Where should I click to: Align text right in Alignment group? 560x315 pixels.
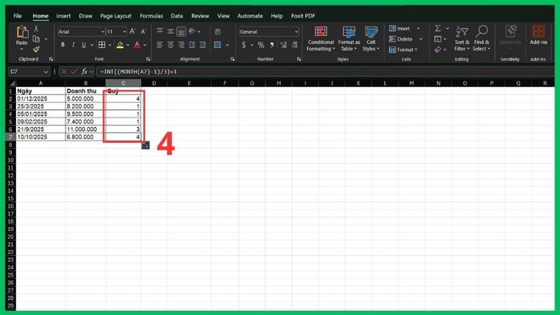tap(181, 45)
